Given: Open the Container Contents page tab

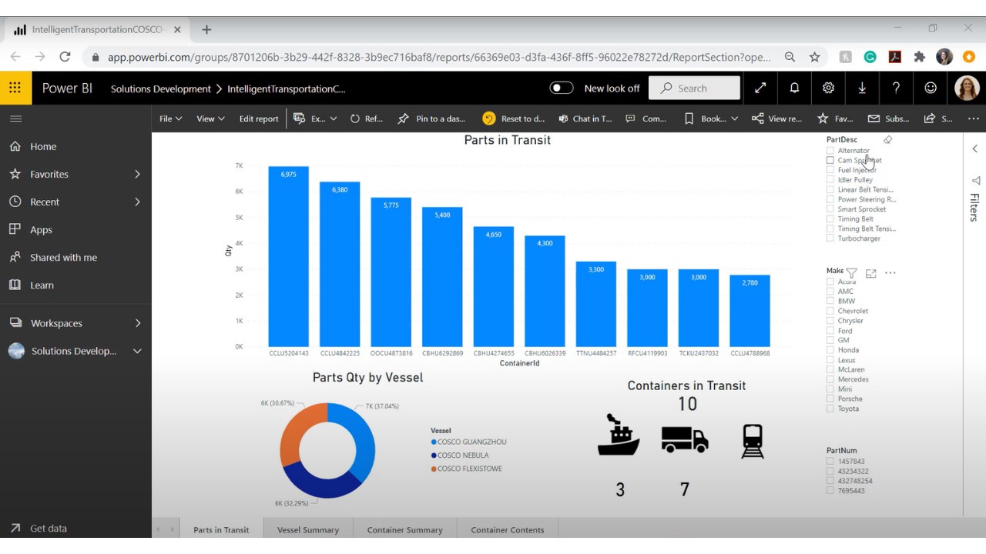Looking at the screenshot, I should [x=508, y=529].
